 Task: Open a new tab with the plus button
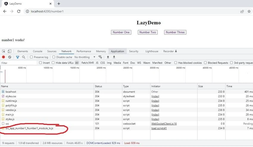tap(59, 4)
